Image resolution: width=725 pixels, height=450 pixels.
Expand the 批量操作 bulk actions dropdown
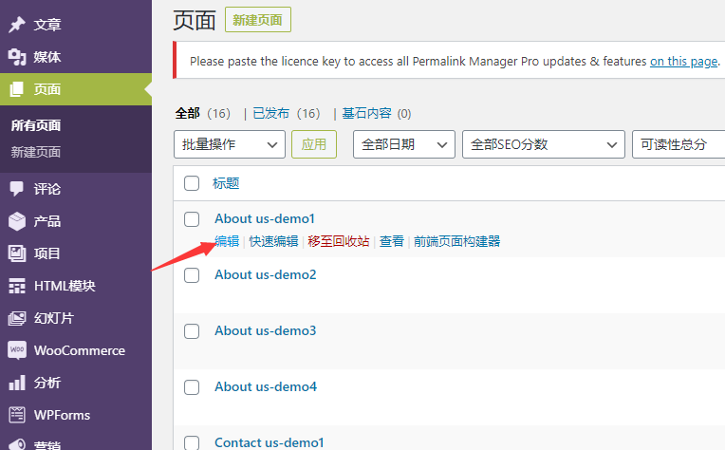tap(230, 144)
